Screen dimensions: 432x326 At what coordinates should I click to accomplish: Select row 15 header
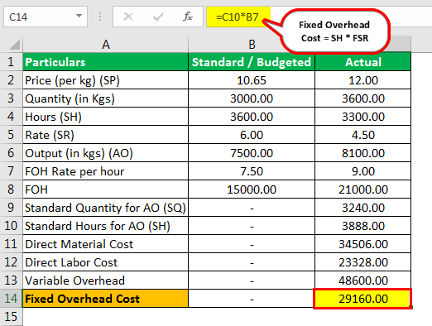click(x=11, y=317)
